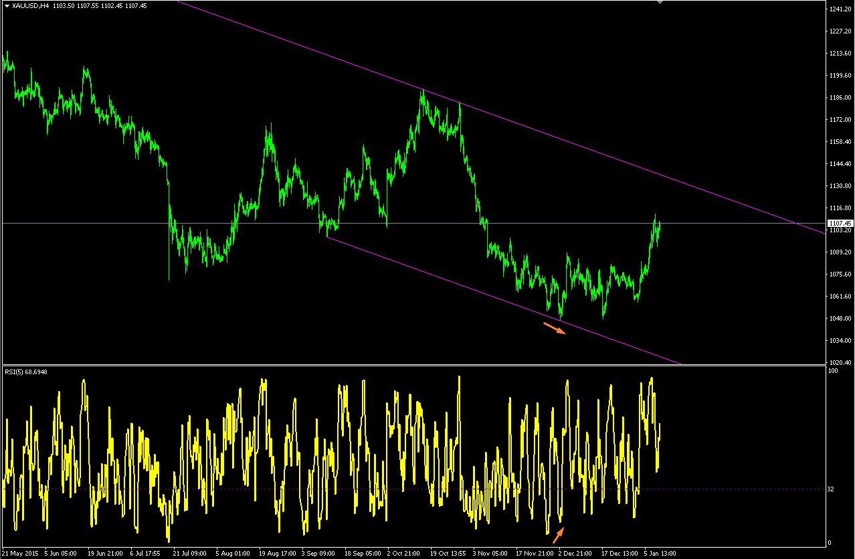Click the 1158.40 price scale label

coord(840,142)
